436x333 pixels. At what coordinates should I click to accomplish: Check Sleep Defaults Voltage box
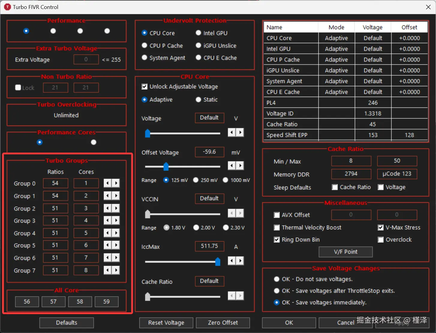(x=381, y=187)
